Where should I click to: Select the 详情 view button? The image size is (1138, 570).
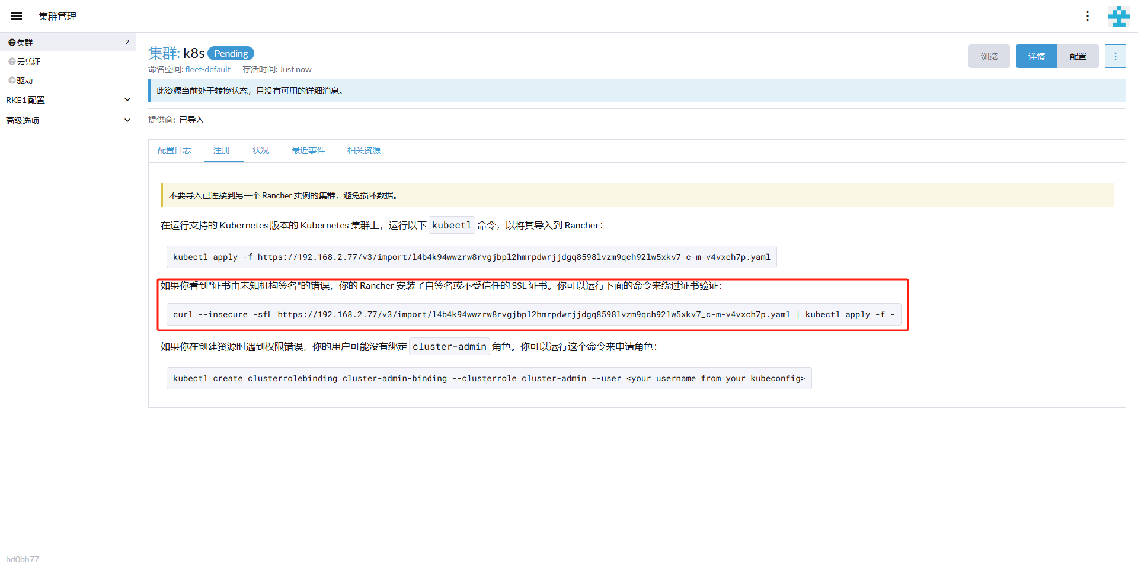[x=1036, y=56]
